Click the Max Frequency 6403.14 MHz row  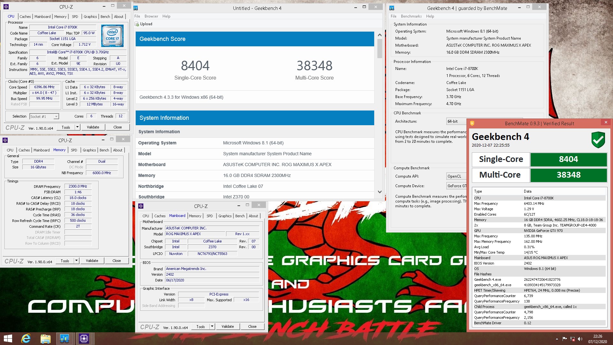pyautogui.click(x=539, y=203)
